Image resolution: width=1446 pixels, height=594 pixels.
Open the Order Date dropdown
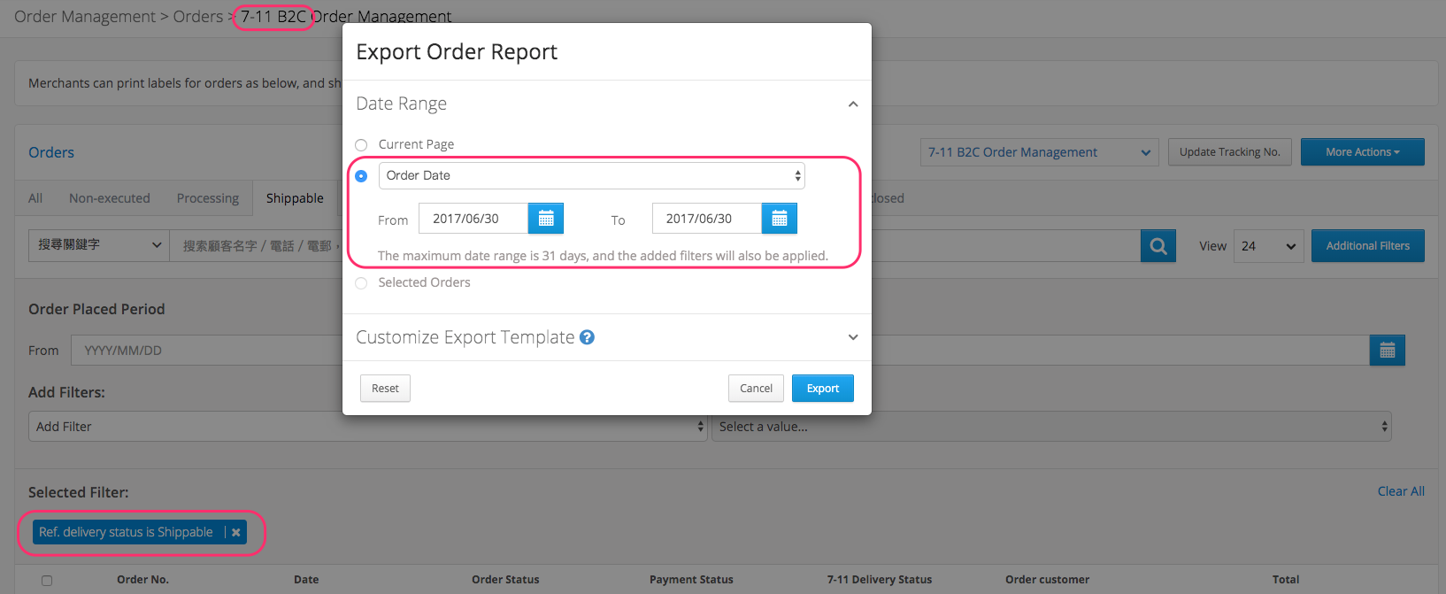click(x=592, y=175)
